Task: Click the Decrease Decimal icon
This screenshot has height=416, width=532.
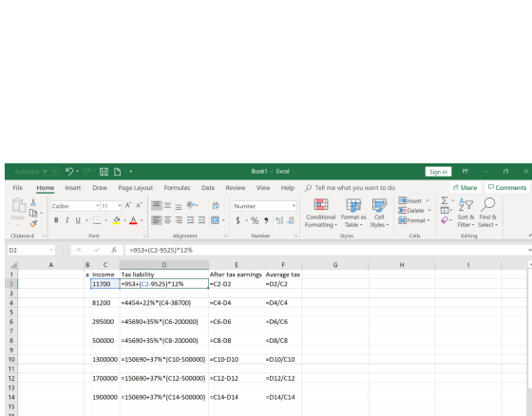Action: coord(291,220)
